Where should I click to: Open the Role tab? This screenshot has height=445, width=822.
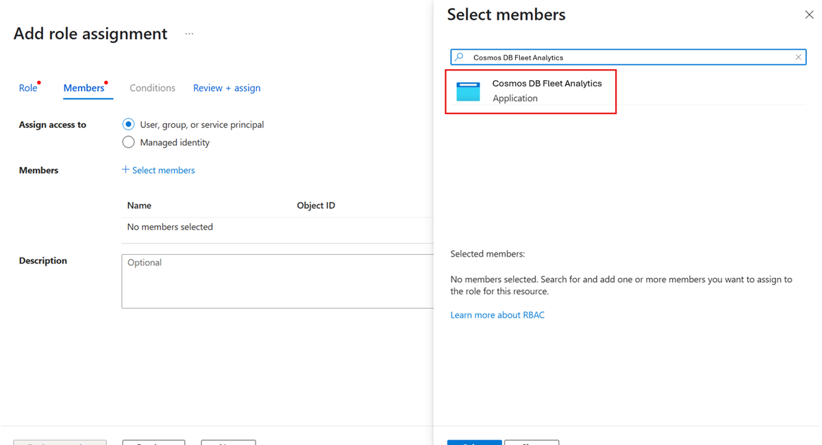pos(27,88)
